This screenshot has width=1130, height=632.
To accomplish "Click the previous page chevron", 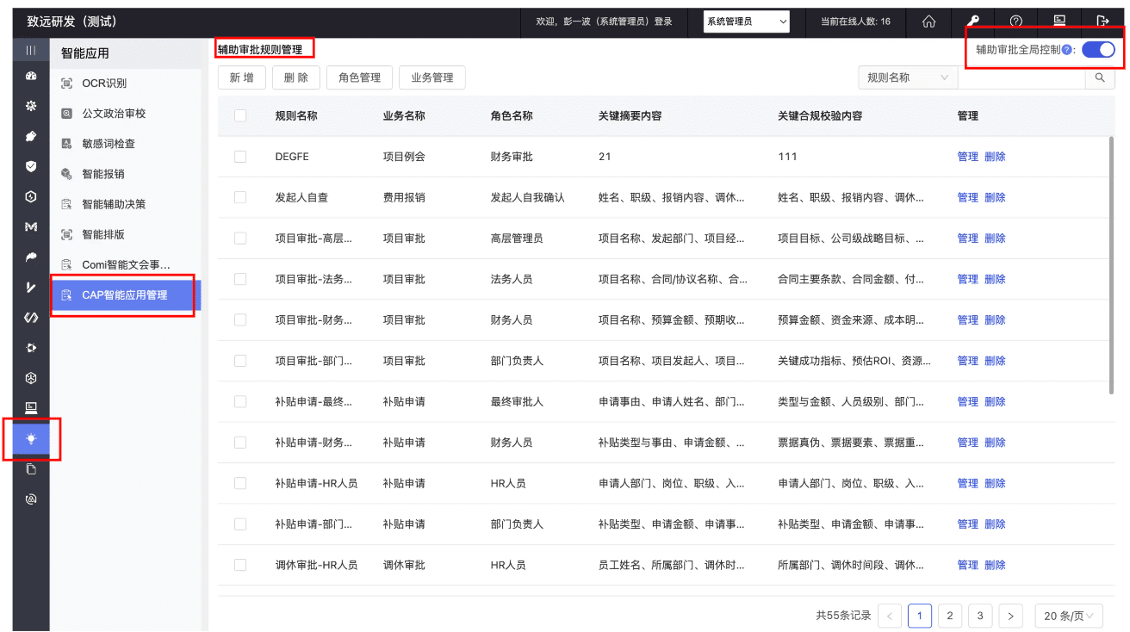I will click(890, 616).
